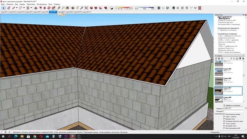Adjust the shadow time of day slider
Screen dimensions: 247x139
145,8
